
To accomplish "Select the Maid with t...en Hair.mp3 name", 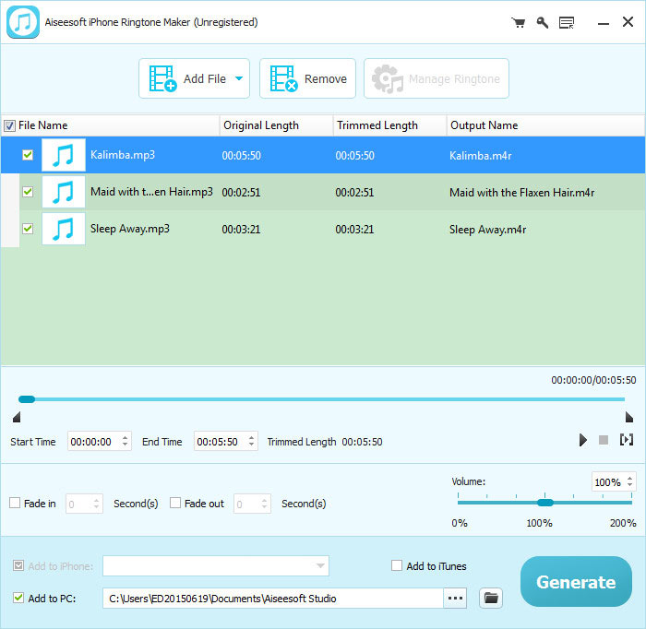I will point(151,192).
